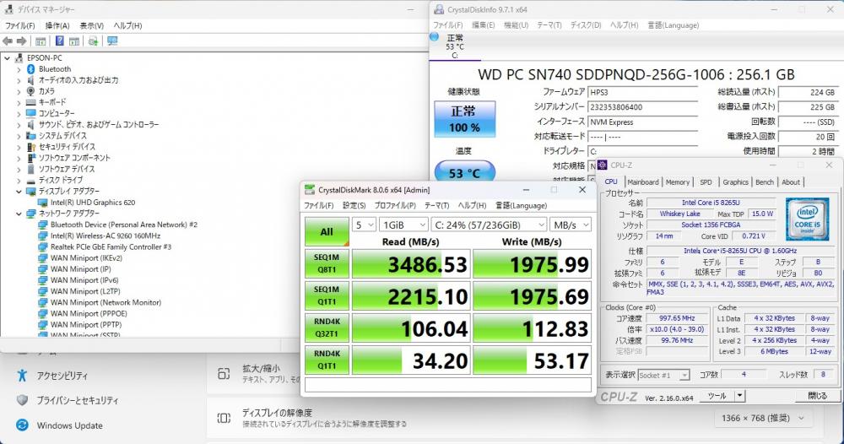Select the カメラ device category icon
This screenshot has height=444, width=844.
tap(30, 91)
